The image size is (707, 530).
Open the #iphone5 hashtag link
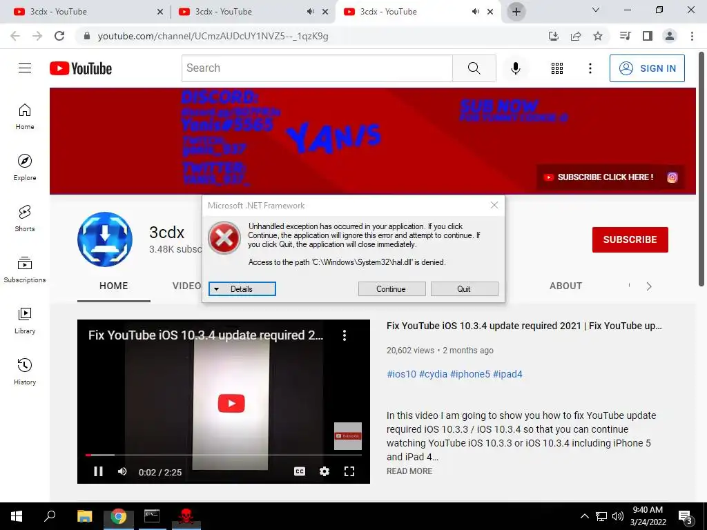469,374
